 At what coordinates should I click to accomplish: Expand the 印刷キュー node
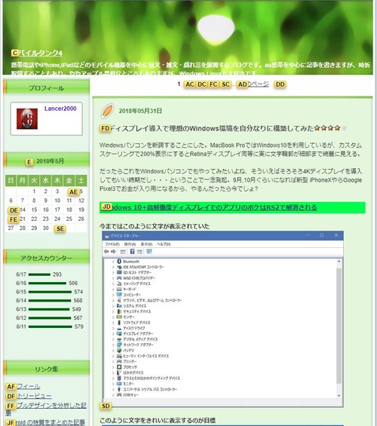[x=113, y=395]
